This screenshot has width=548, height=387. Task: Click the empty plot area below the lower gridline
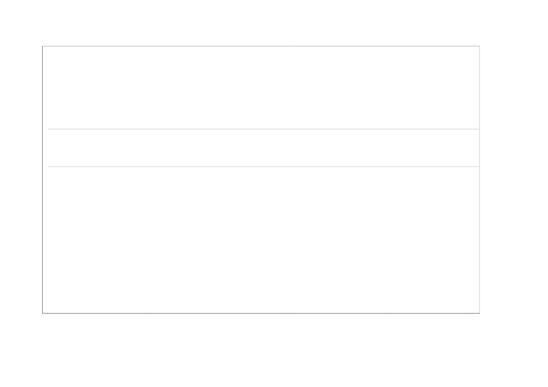pos(261,240)
